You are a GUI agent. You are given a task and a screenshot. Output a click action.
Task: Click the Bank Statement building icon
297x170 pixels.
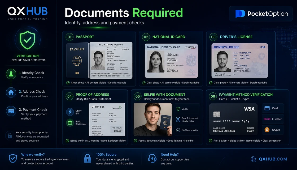click(x=70, y=122)
